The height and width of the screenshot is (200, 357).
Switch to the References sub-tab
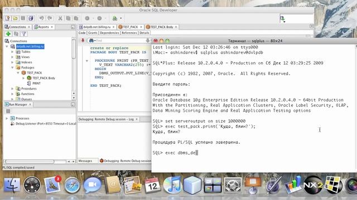129,33
